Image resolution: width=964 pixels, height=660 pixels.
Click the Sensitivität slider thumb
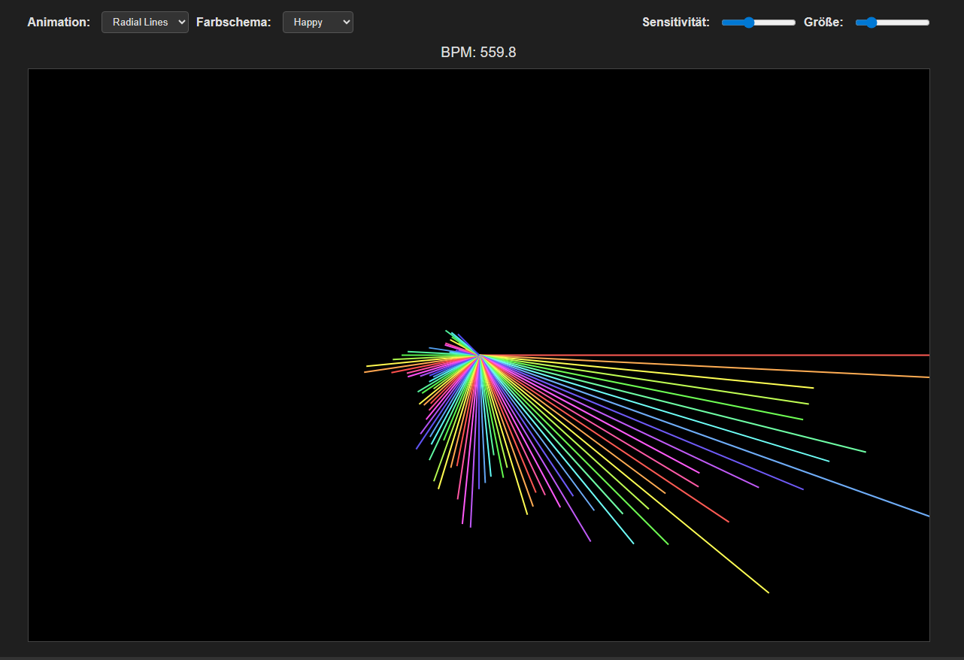pyautogui.click(x=750, y=22)
